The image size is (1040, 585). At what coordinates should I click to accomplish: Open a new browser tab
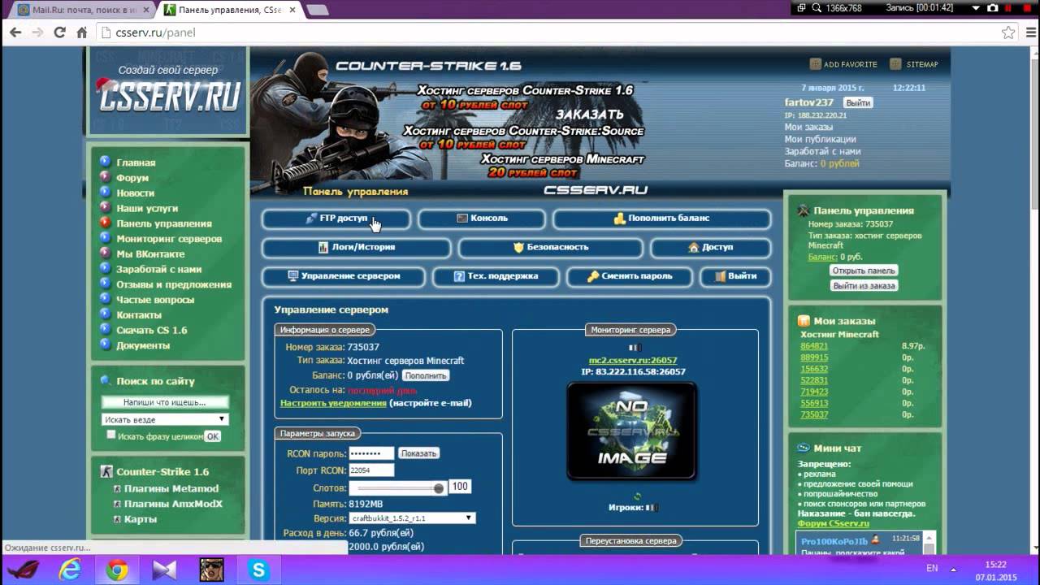tap(318, 10)
